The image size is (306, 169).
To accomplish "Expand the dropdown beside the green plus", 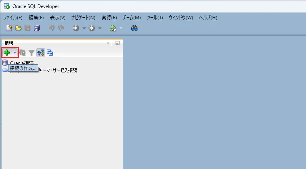I will point(15,53).
